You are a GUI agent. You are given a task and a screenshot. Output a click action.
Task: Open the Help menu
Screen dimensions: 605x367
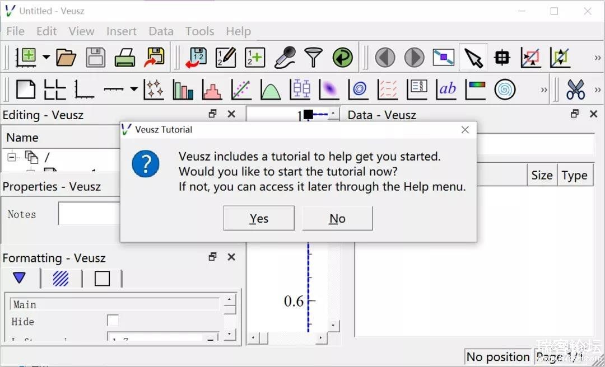(239, 31)
